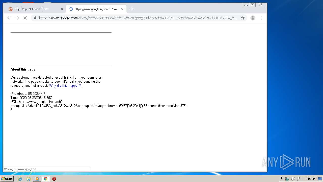The width and height of the screenshot is (323, 182).
Task: Minimize the Chrome window
Action: [x=246, y=5]
